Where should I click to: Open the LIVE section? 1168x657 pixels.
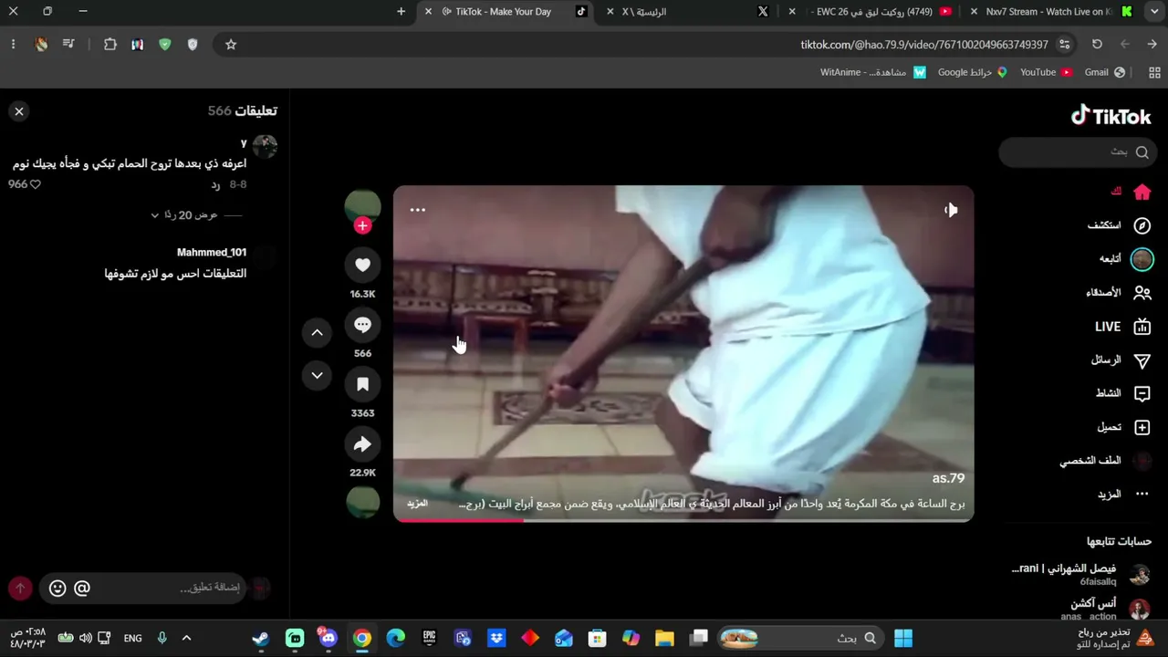(1123, 327)
